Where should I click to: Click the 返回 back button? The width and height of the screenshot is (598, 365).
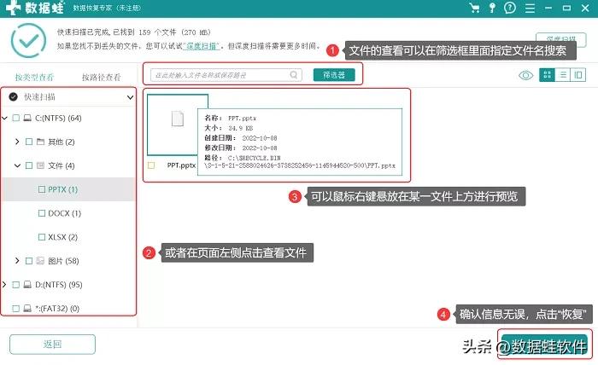tap(53, 344)
